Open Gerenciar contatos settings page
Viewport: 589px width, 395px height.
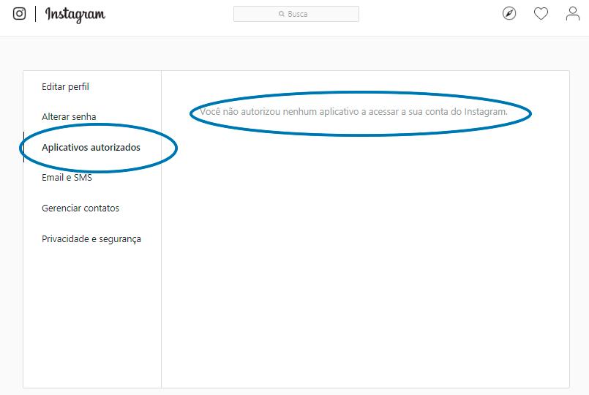coord(80,208)
